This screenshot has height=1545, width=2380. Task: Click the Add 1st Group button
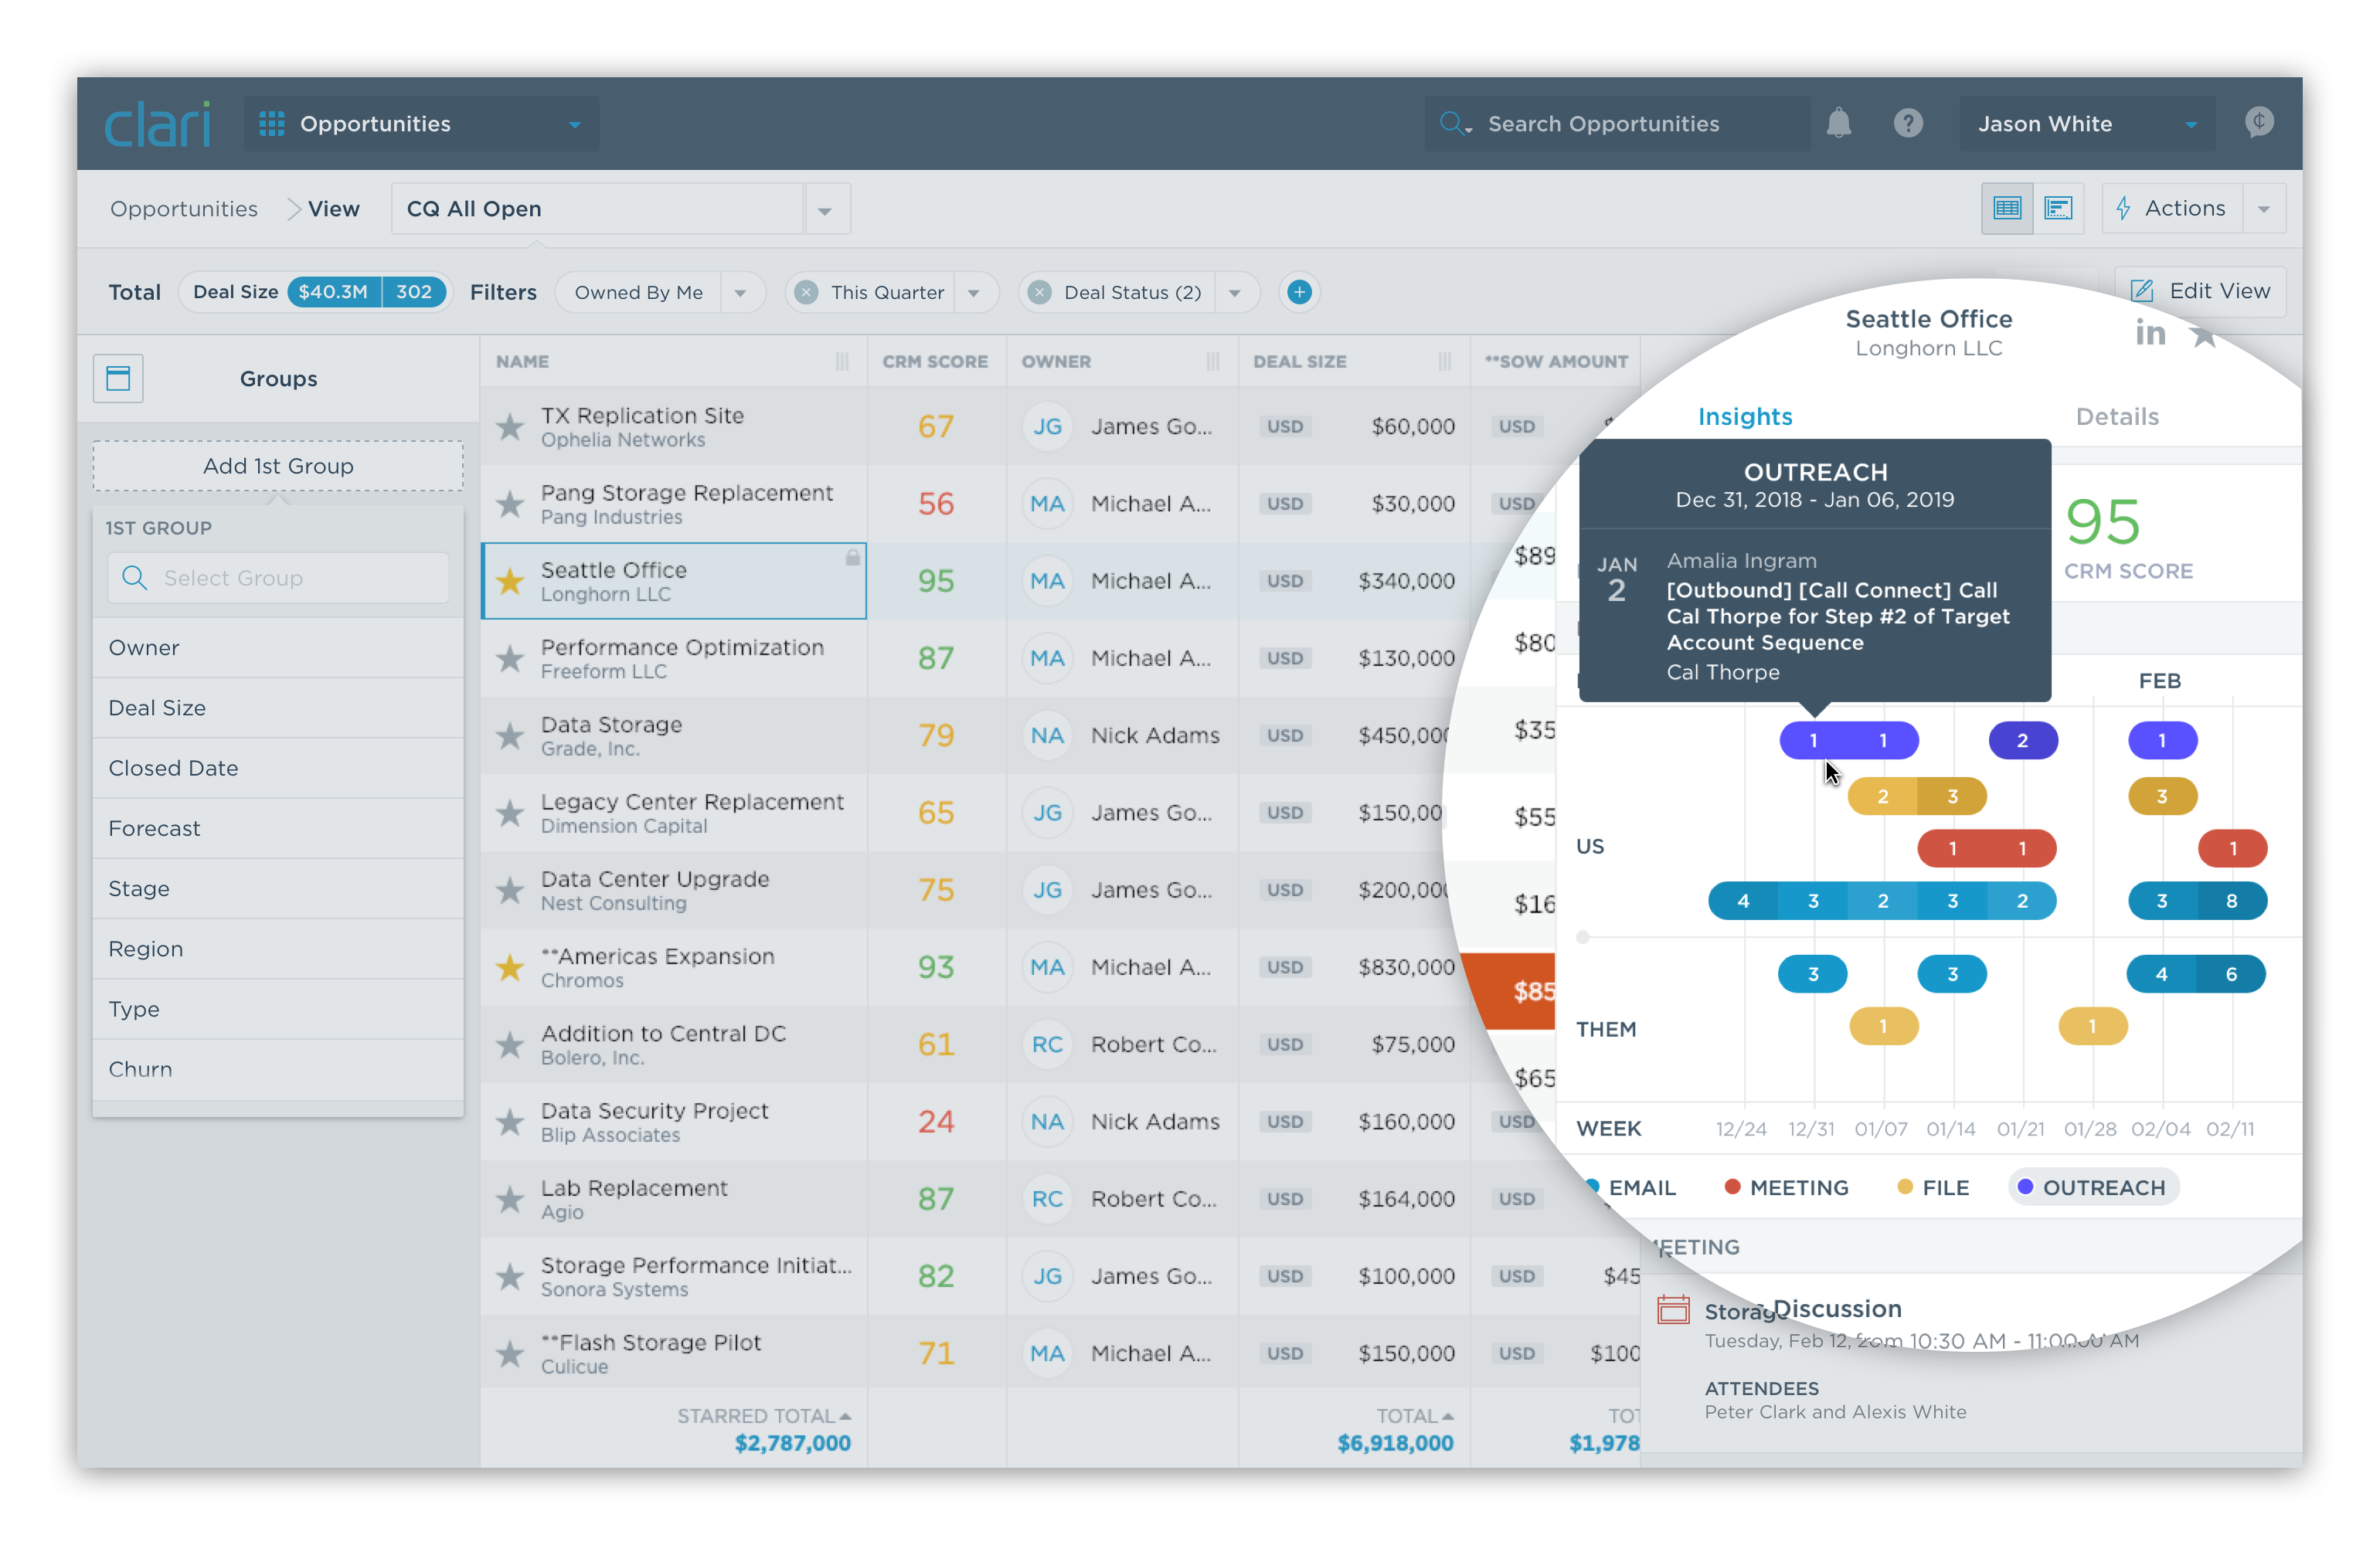tap(276, 465)
